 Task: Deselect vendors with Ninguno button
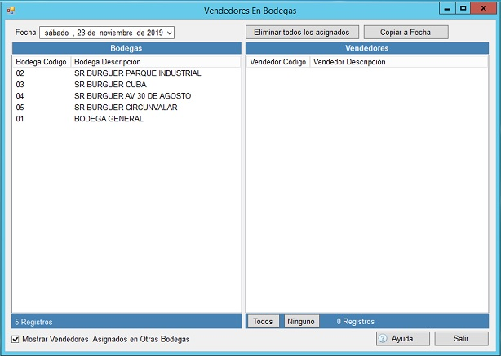coord(300,322)
